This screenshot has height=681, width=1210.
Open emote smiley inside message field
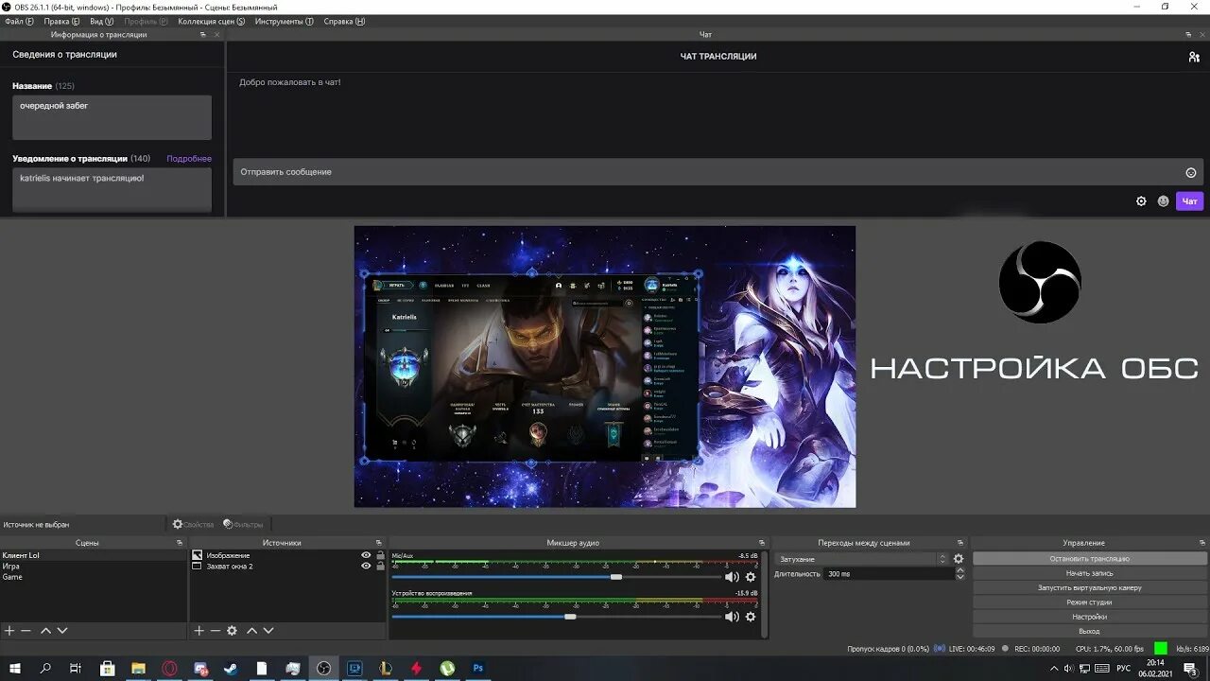tap(1191, 172)
